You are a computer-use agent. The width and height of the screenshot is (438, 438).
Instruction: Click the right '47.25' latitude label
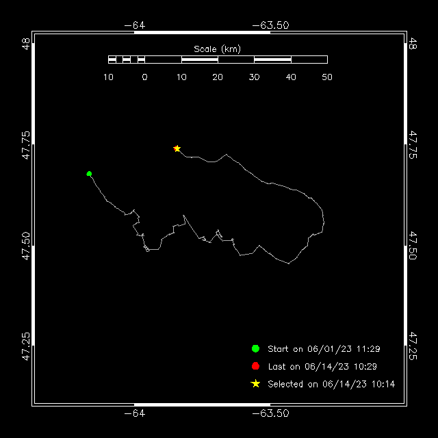[413, 346]
